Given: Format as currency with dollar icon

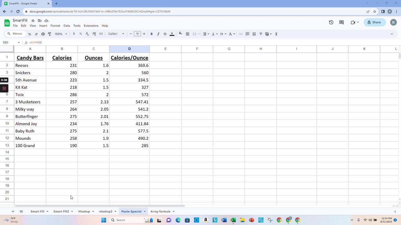Looking at the screenshot, I should [74, 34].
